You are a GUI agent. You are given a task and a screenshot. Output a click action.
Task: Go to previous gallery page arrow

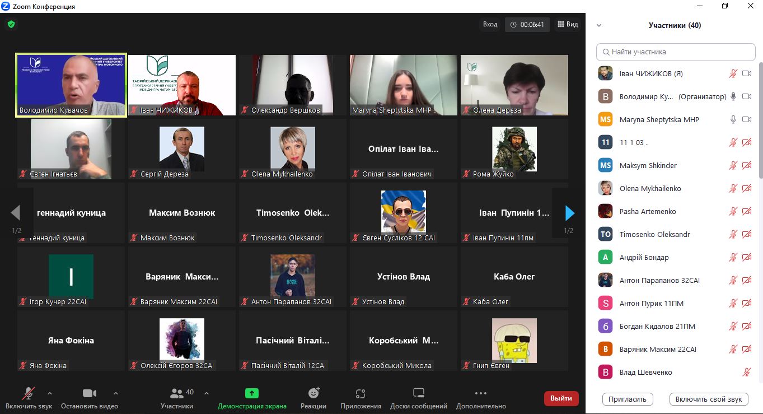16,213
